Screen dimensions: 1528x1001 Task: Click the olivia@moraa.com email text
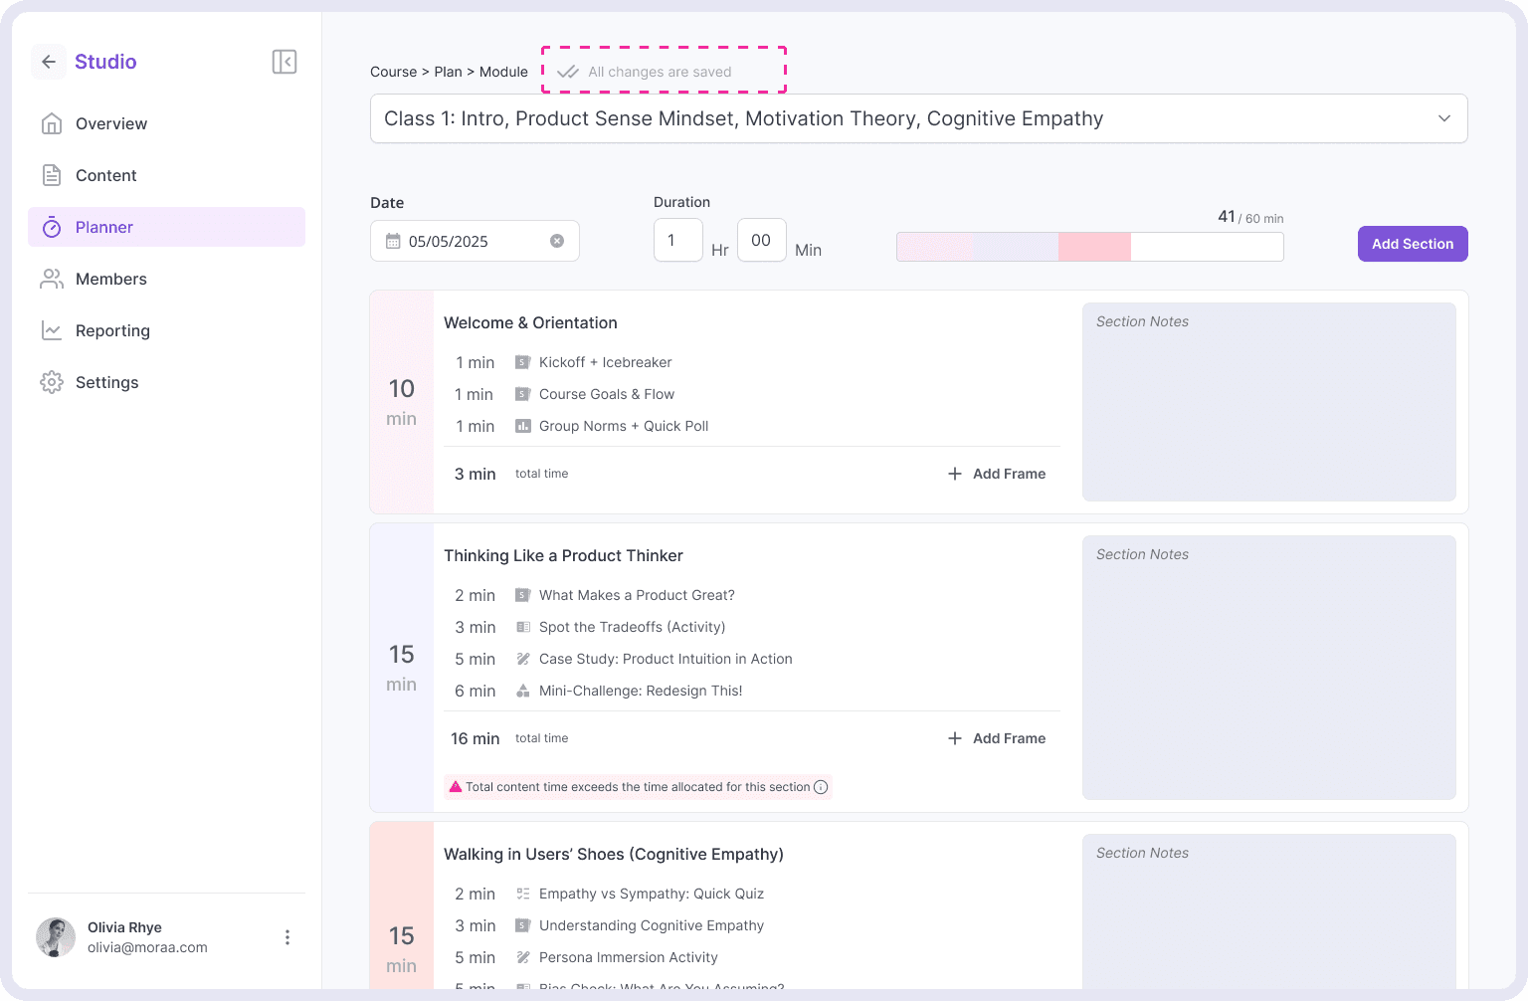pyautogui.click(x=147, y=947)
